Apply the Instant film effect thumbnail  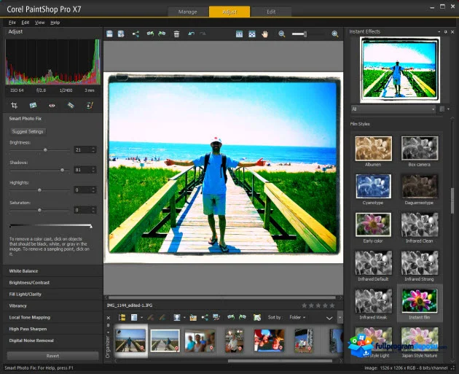click(420, 301)
